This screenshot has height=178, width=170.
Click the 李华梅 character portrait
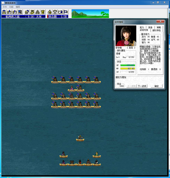[126, 36]
